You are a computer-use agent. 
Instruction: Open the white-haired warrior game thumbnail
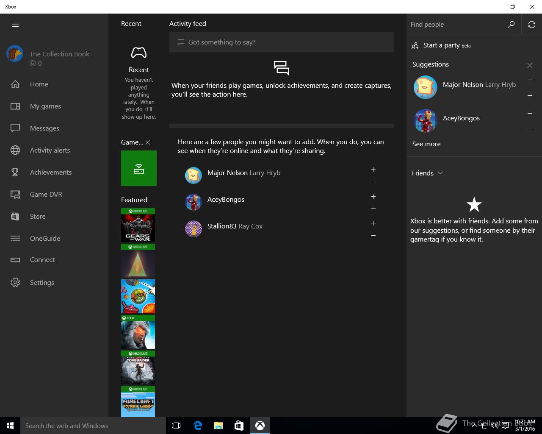pos(138,332)
